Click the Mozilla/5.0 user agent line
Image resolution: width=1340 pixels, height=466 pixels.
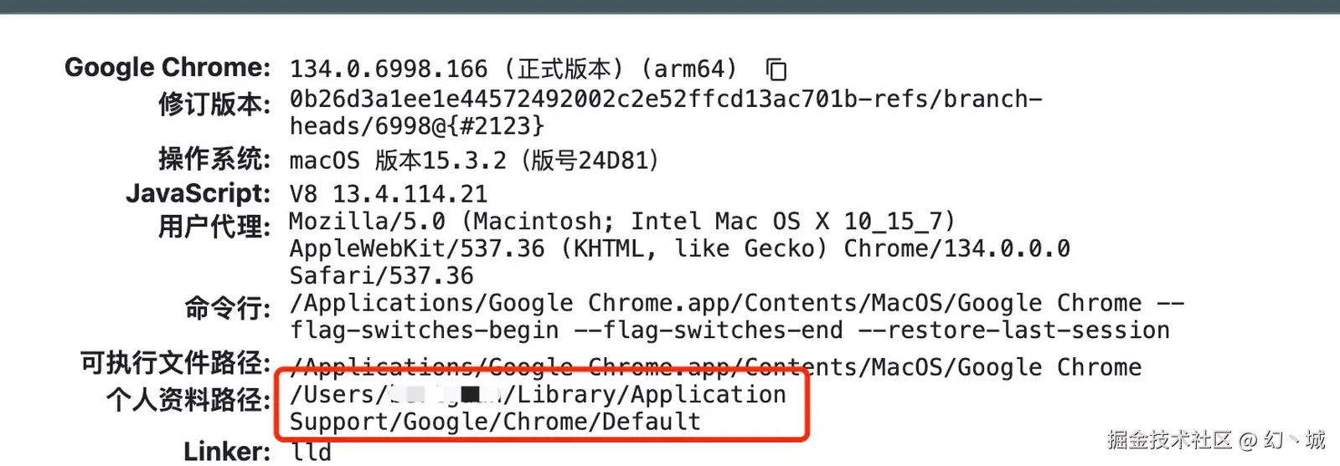(x=621, y=222)
